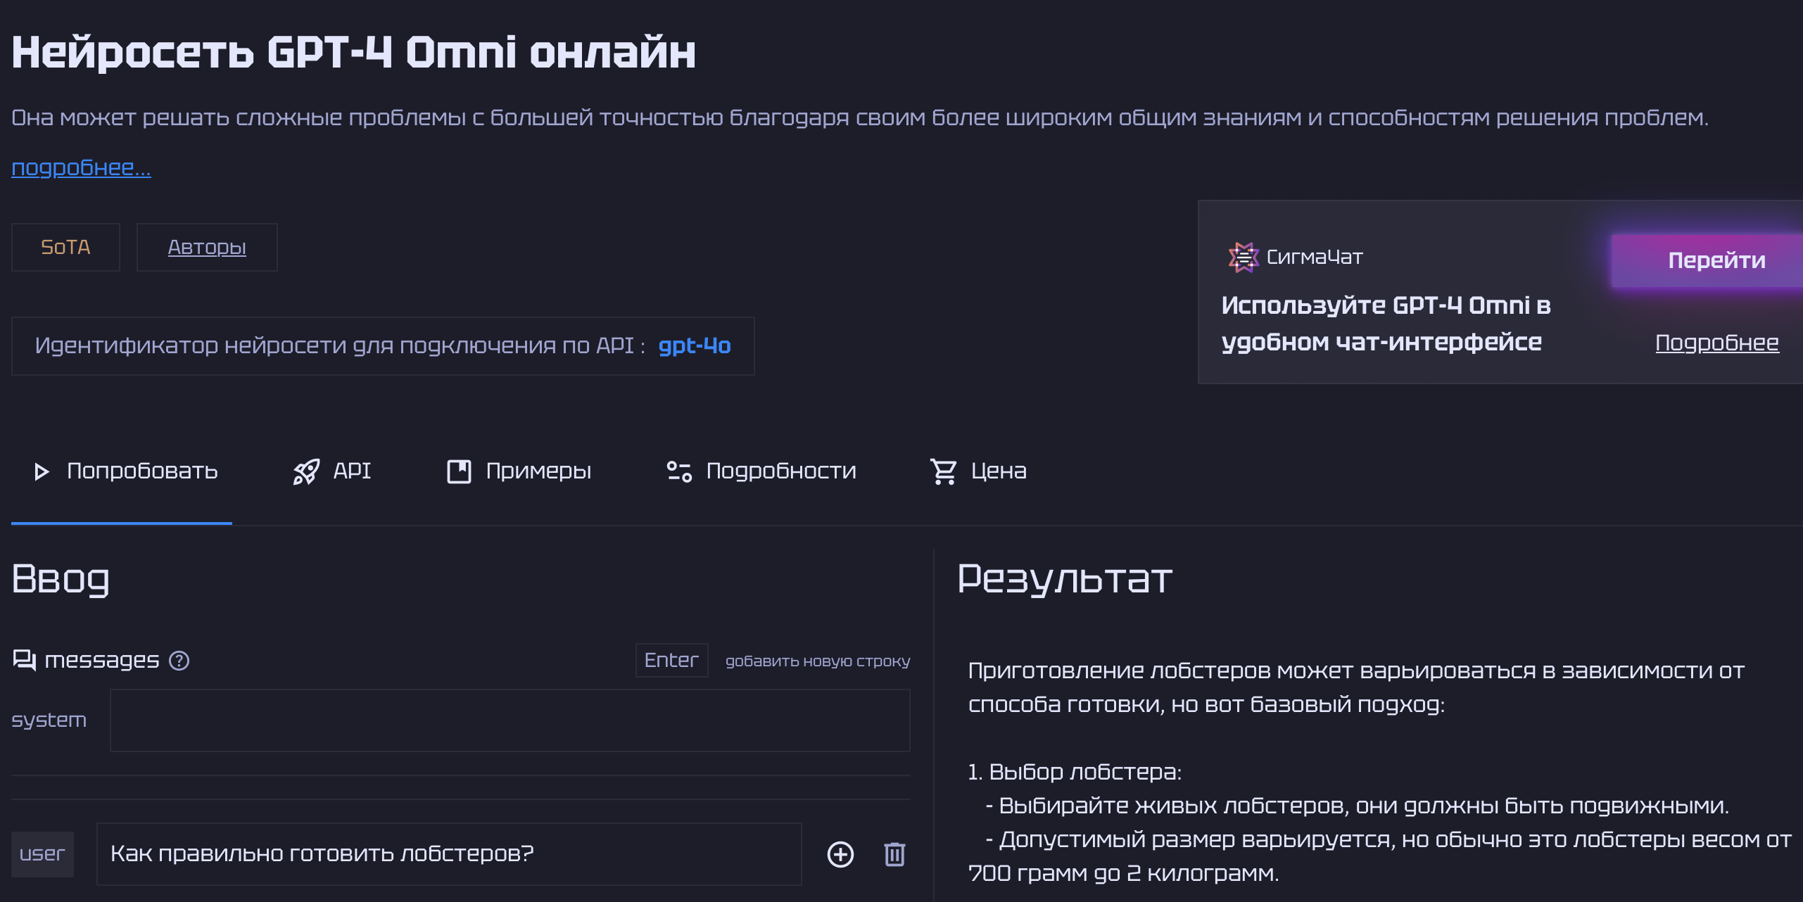Click 'добавить новую строку' hint text
The width and height of the screenshot is (1803, 902).
818,661
